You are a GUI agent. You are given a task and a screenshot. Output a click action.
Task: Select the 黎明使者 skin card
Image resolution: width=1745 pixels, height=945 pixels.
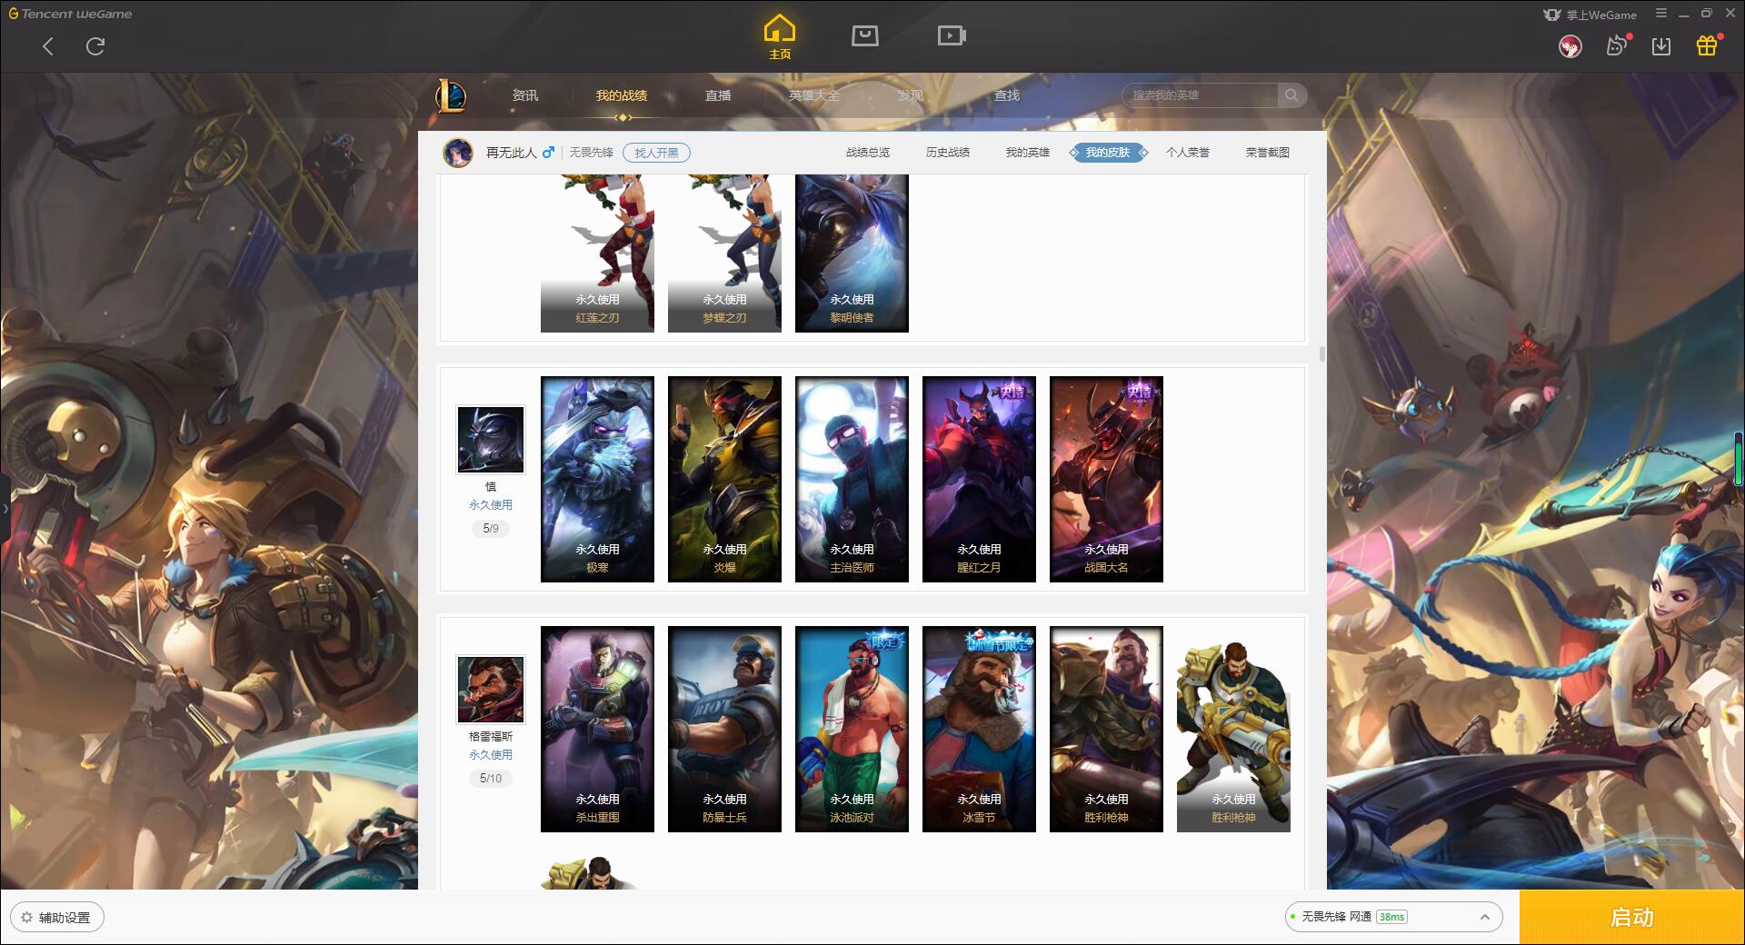click(x=852, y=254)
